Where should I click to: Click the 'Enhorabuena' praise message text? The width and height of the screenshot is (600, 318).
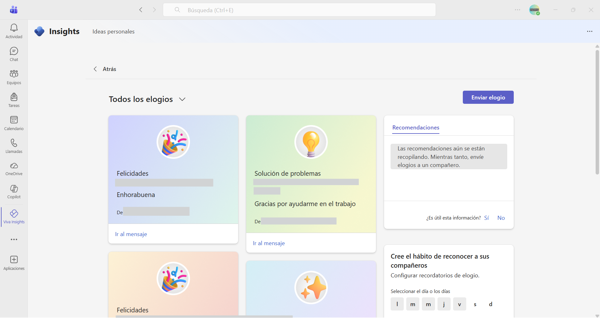click(x=136, y=195)
